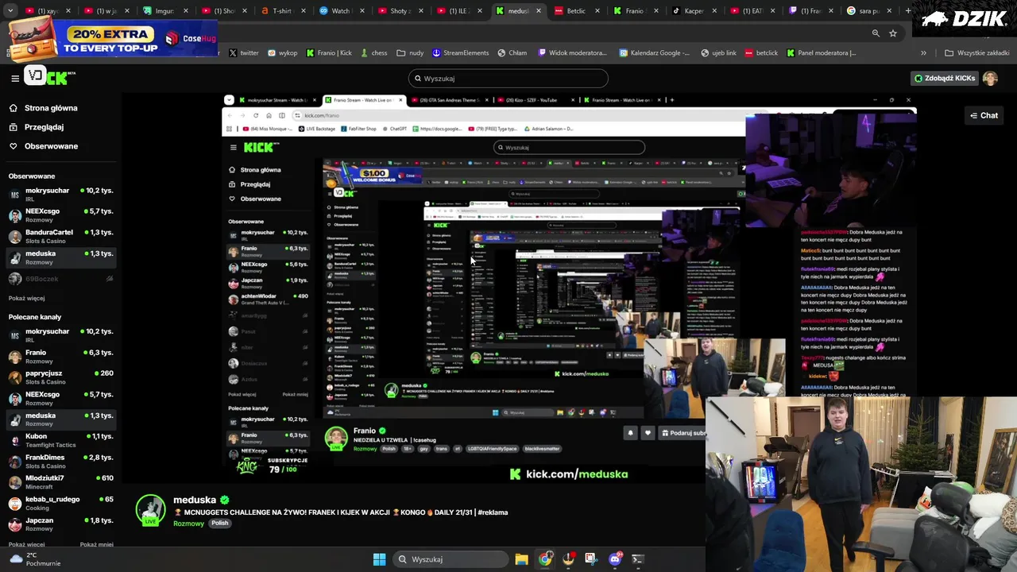Click Pokaż więcej under followed channels
1017x572 pixels.
[x=26, y=299]
